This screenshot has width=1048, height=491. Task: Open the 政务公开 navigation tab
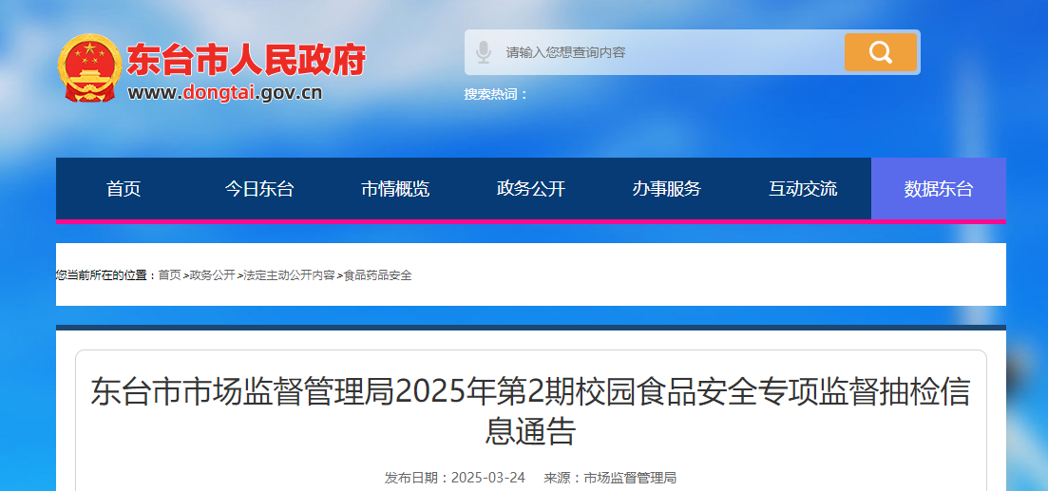(531, 189)
